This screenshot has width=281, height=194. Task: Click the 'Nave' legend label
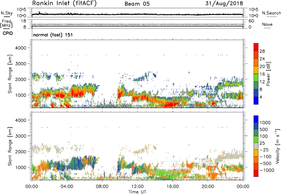point(267,25)
